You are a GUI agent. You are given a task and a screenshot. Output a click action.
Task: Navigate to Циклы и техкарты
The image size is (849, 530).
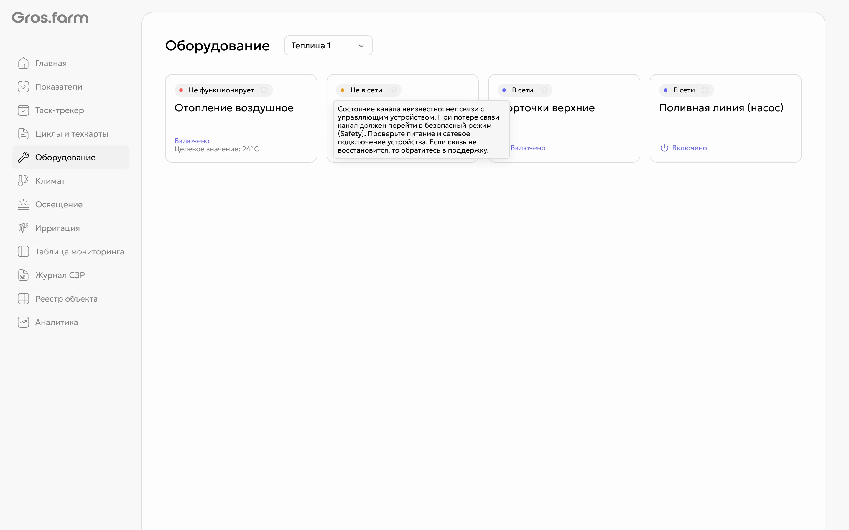tap(70, 134)
